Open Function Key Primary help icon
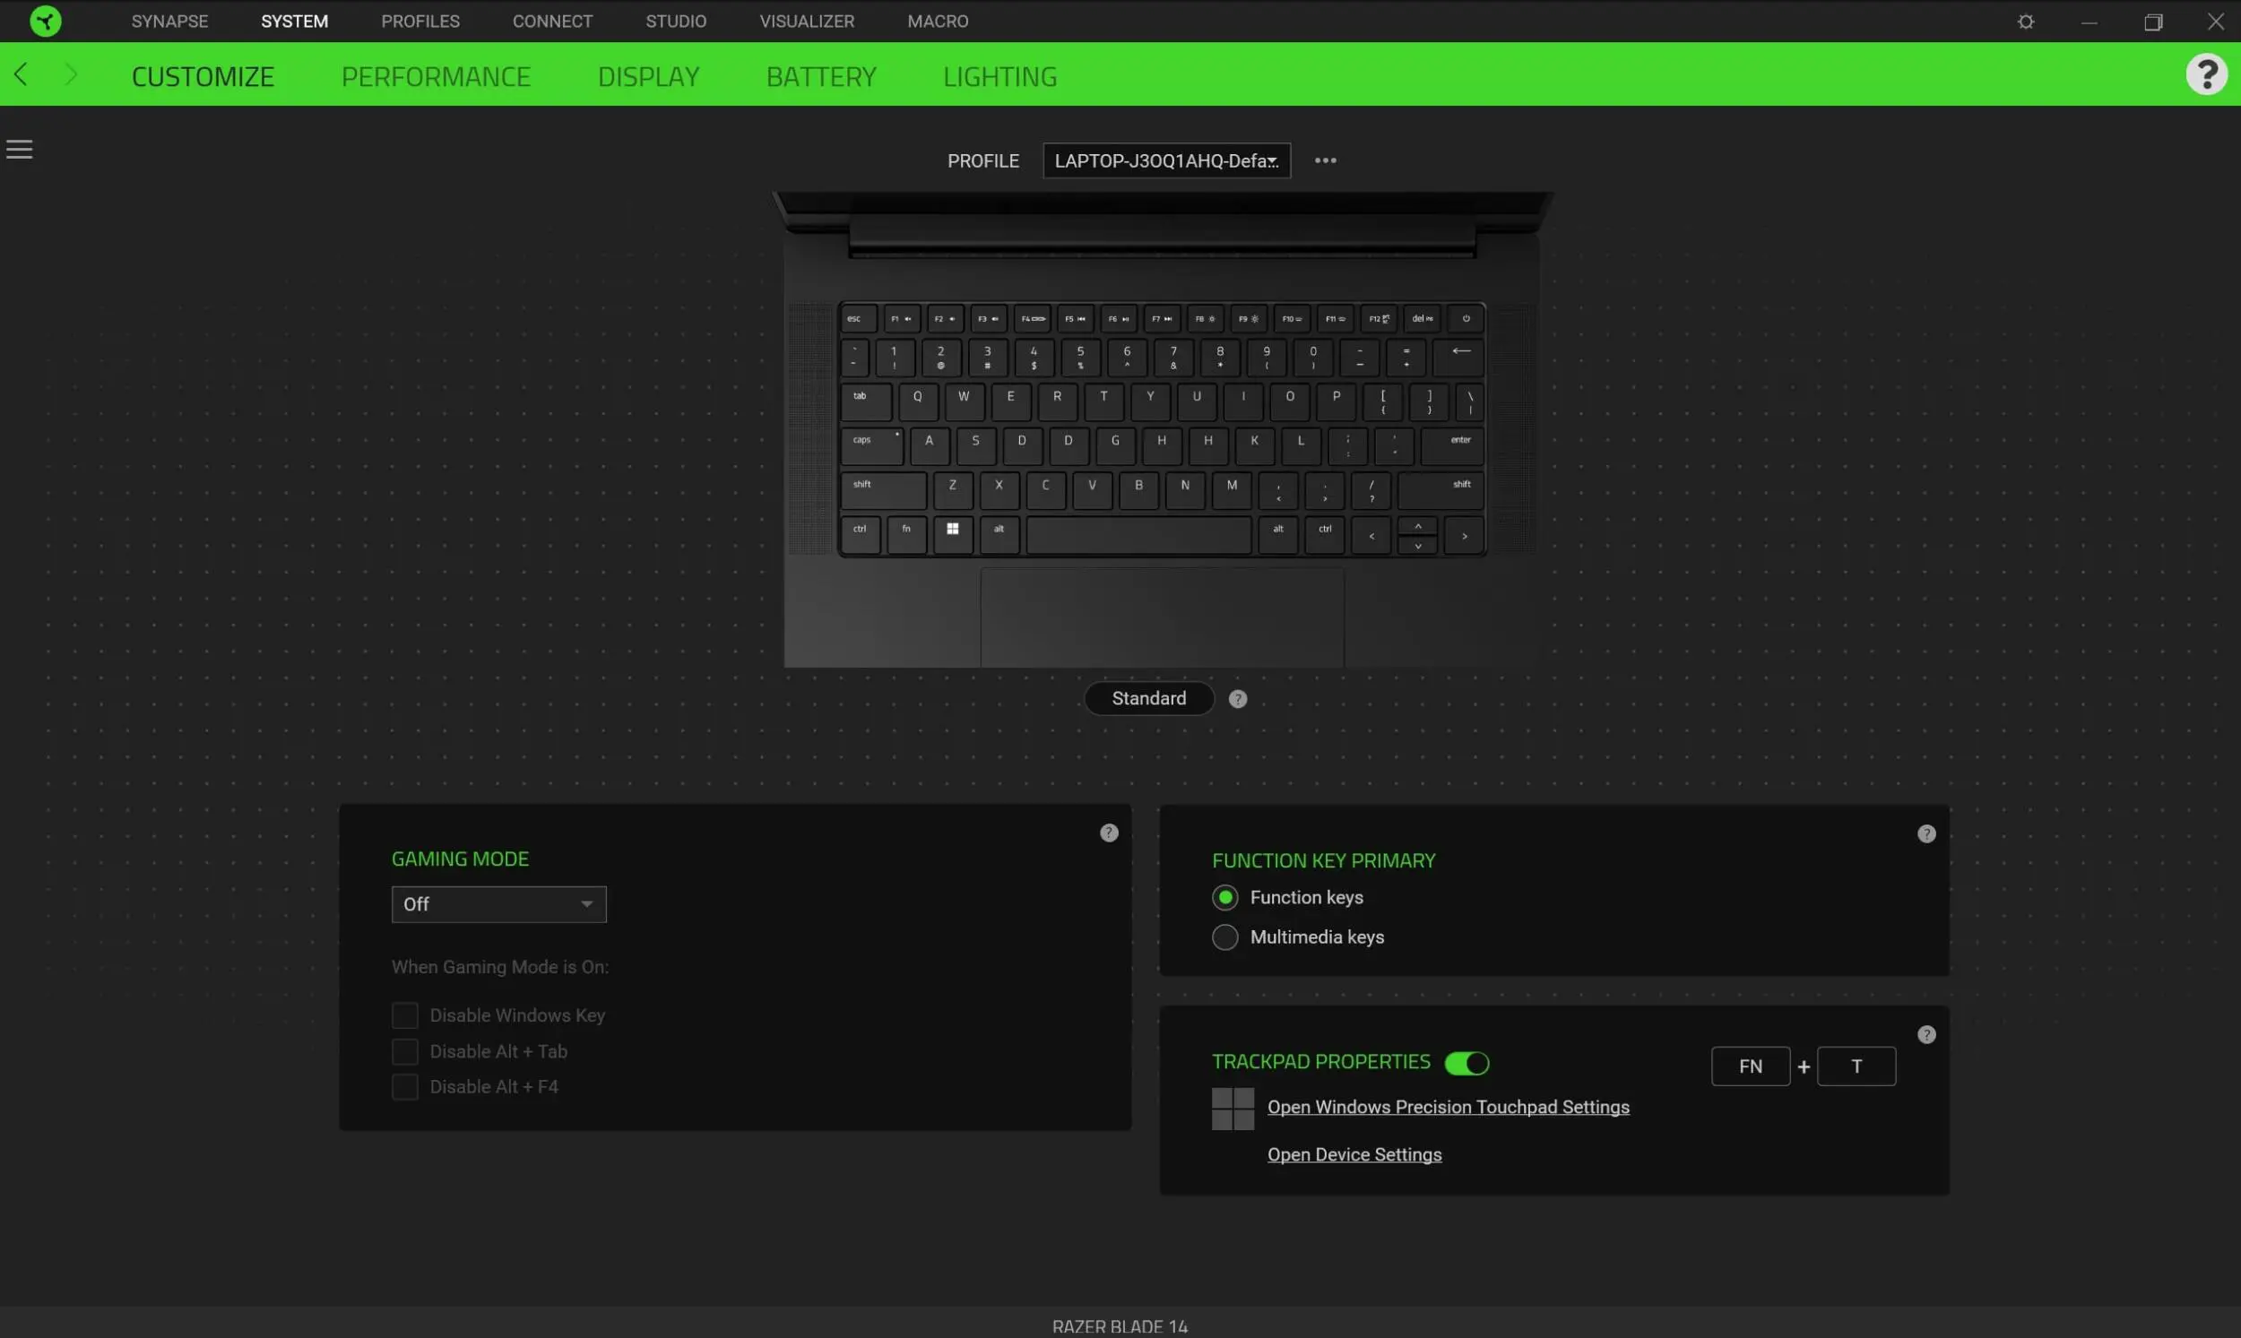 (1925, 834)
